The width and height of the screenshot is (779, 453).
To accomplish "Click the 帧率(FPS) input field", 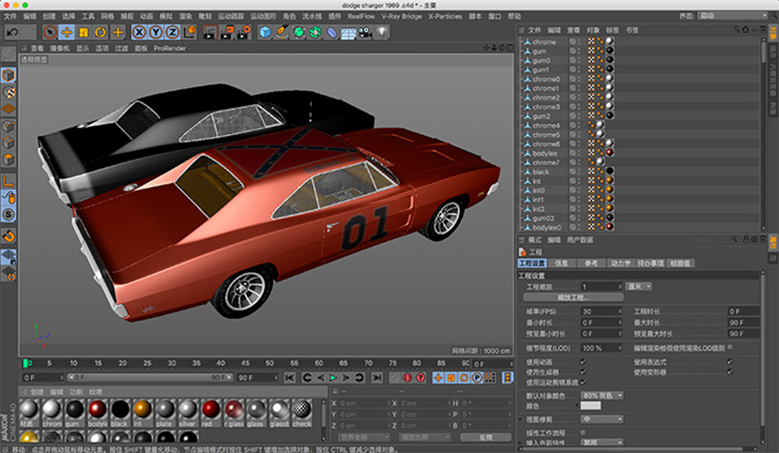I will 601,311.
